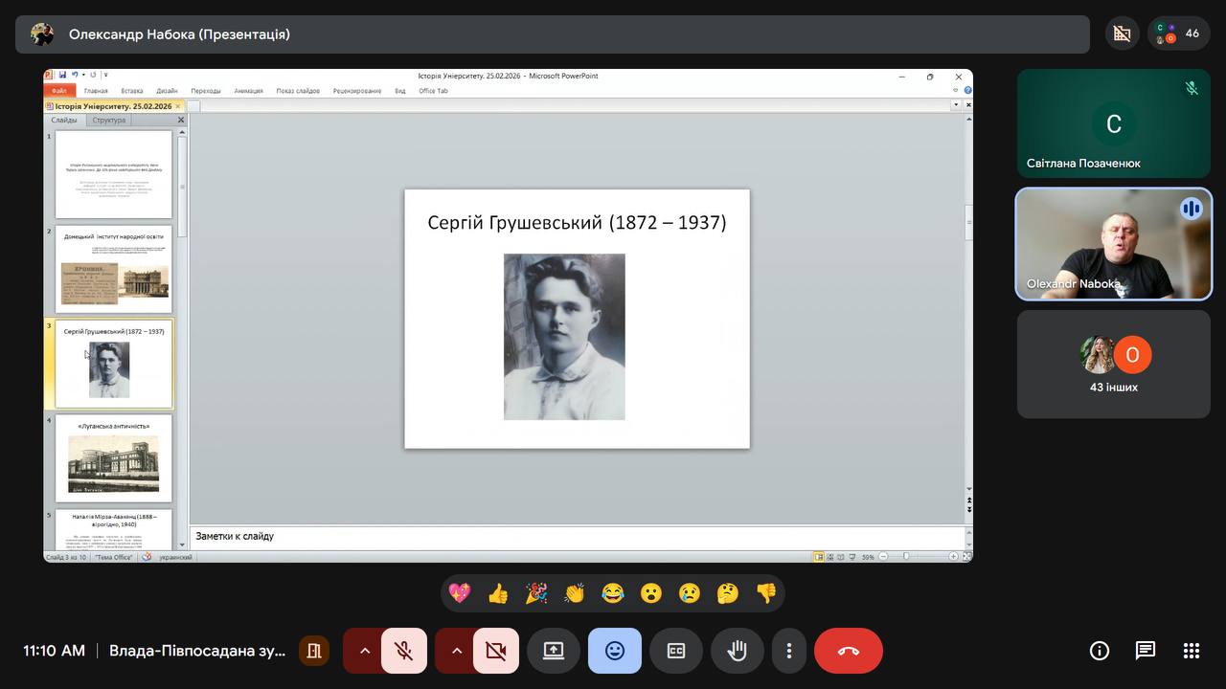Turn on the disabled camera
Image resolution: width=1226 pixels, height=689 pixels.
(495, 651)
